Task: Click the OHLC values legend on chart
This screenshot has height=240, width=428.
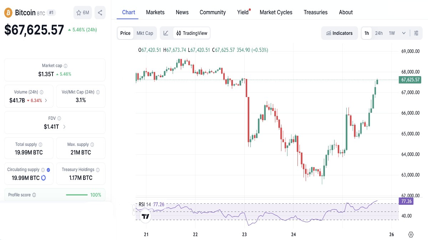Action: pyautogui.click(x=203, y=50)
